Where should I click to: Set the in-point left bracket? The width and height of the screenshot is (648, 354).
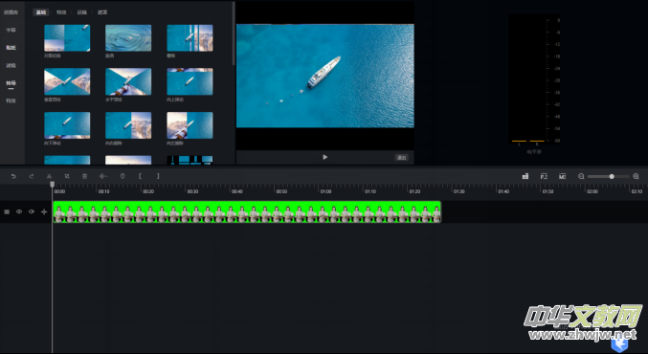[x=140, y=176]
